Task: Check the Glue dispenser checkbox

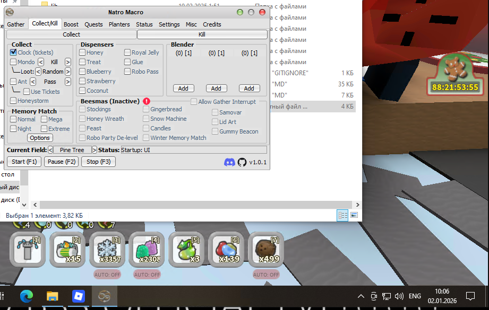Action: pos(127,62)
